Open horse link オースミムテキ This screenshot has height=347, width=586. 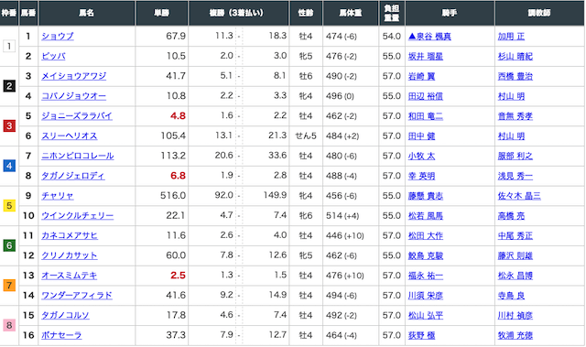coord(70,276)
